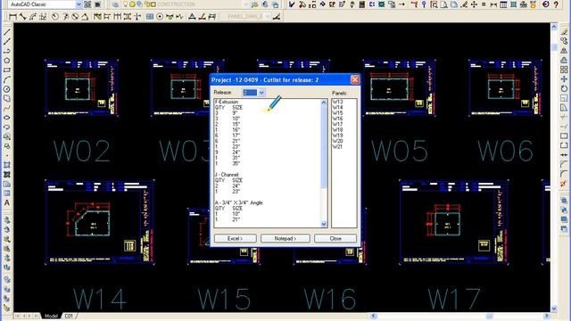Open the dimension style dropdown

(x=268, y=16)
